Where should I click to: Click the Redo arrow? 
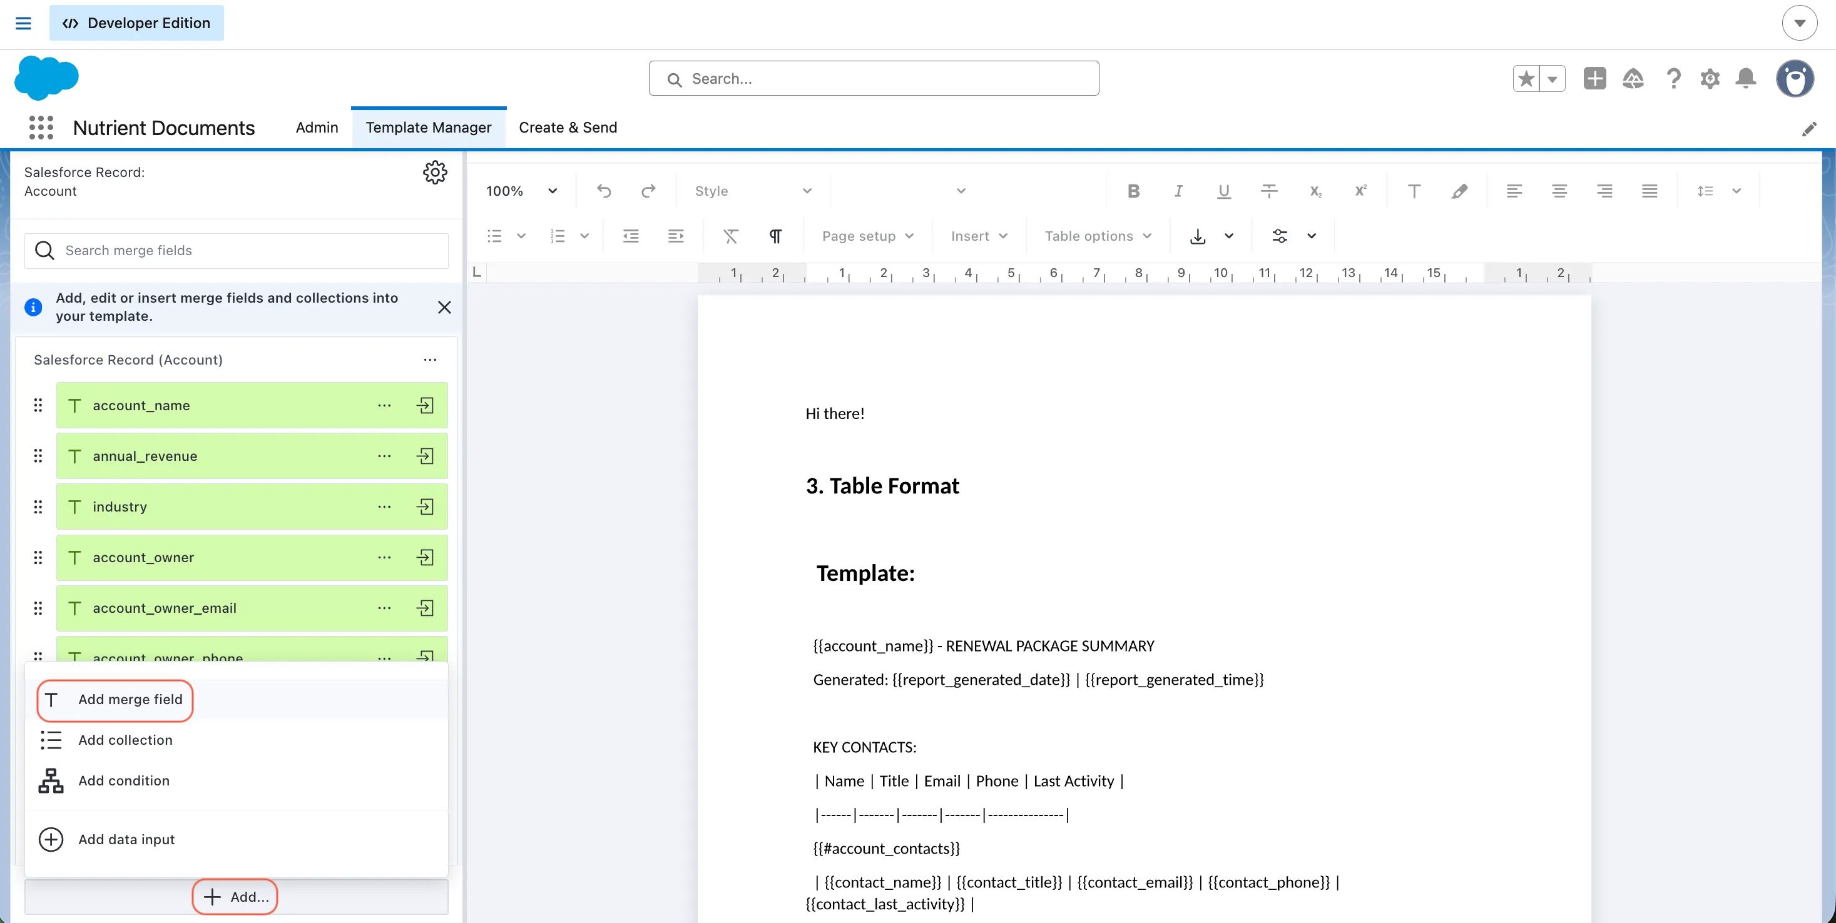648,191
